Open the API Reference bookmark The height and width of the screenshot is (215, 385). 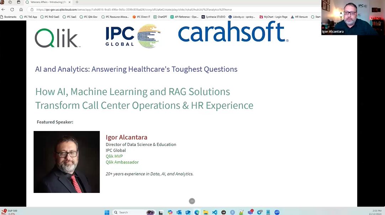click(184, 17)
